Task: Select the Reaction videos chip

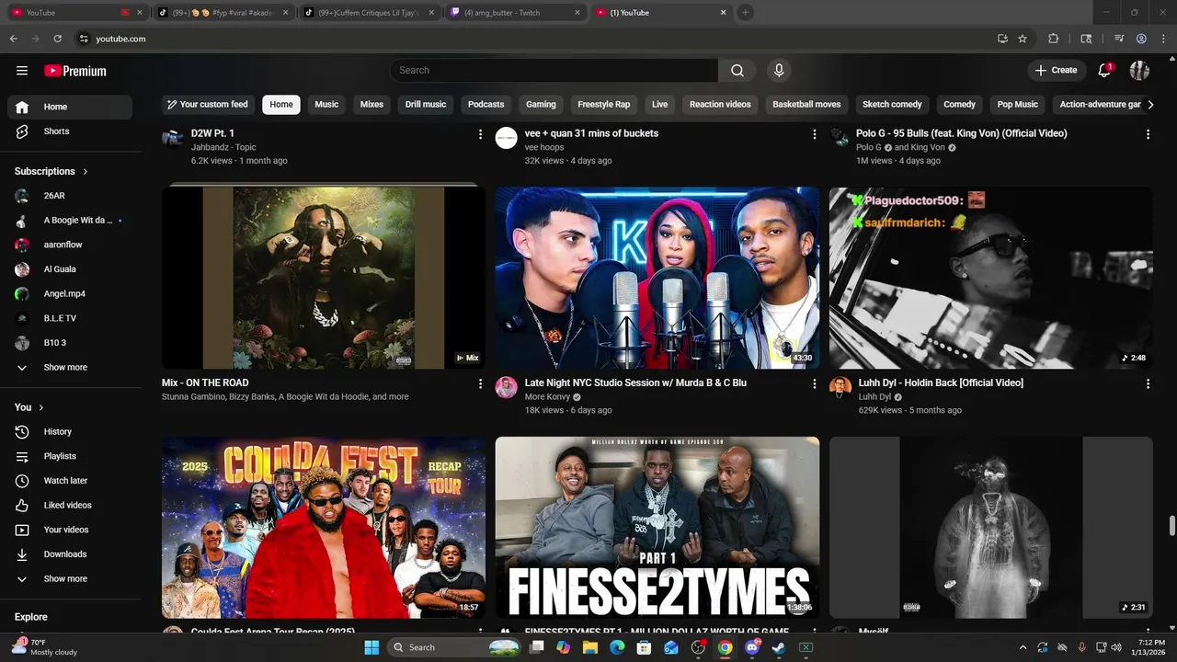Action: tap(720, 105)
